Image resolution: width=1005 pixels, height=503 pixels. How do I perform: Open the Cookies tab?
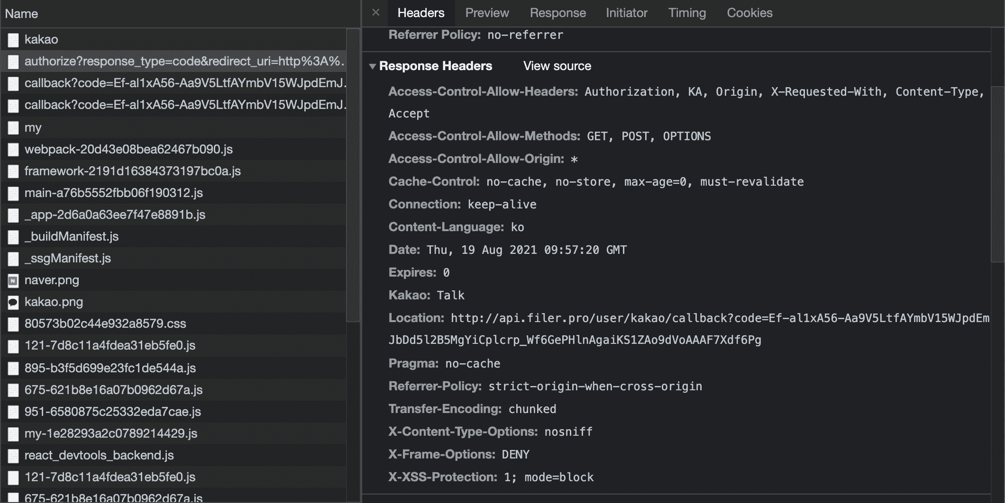click(x=749, y=13)
